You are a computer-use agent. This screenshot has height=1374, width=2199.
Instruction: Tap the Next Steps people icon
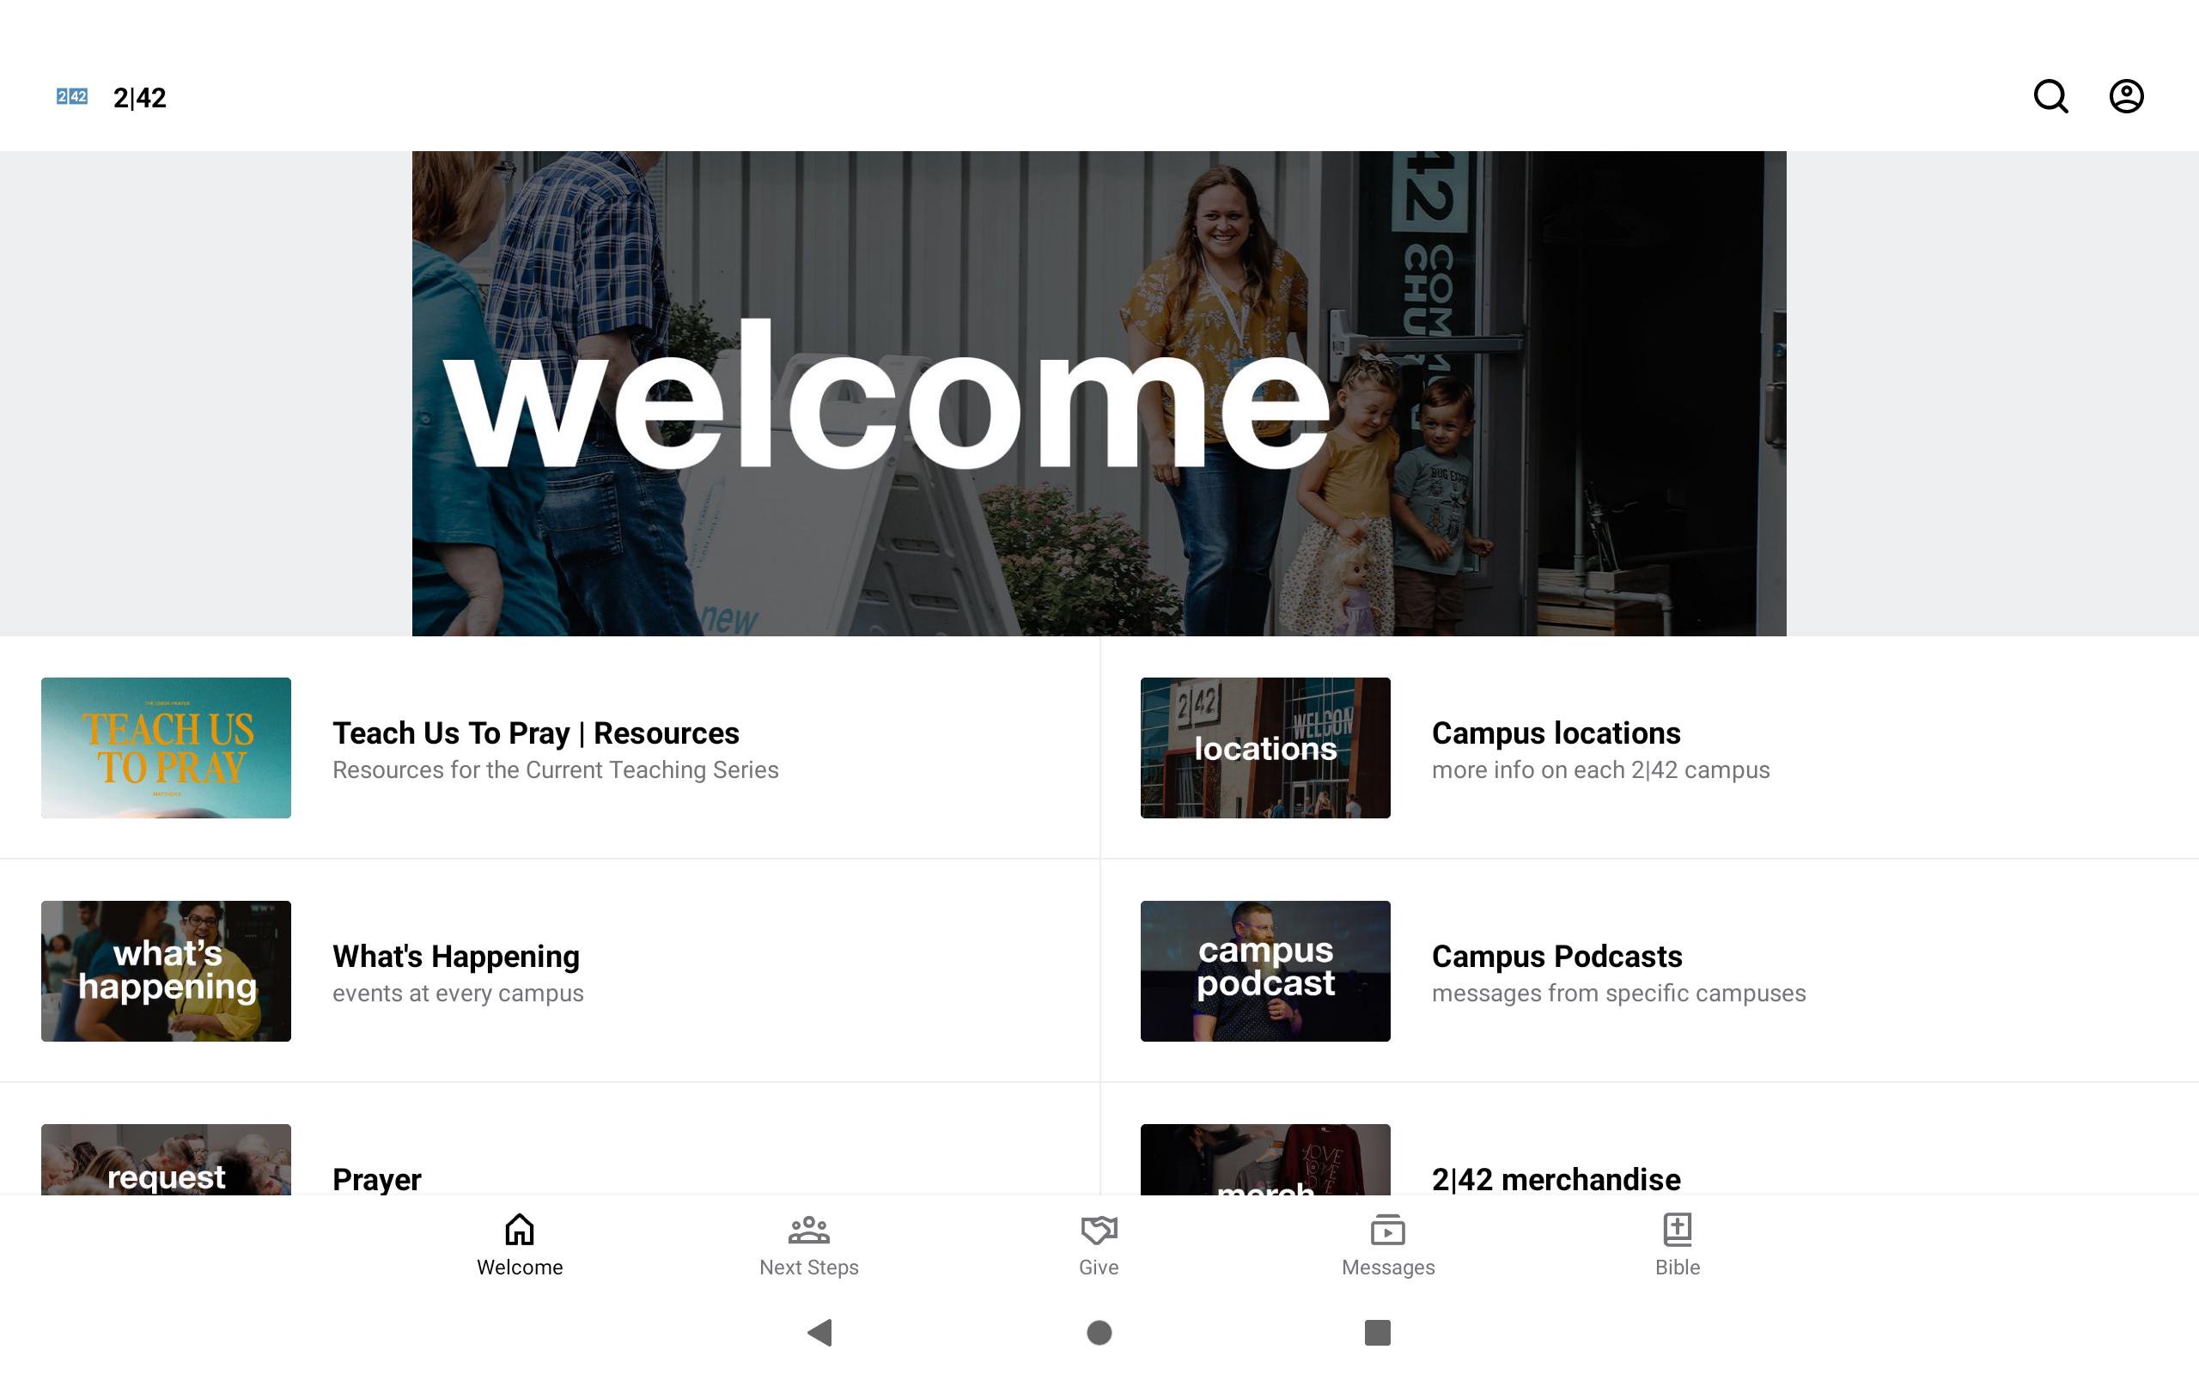tap(808, 1230)
